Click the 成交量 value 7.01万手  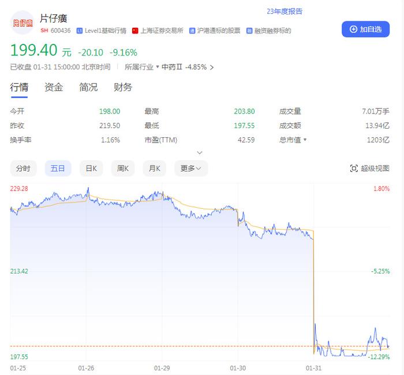coord(376,111)
